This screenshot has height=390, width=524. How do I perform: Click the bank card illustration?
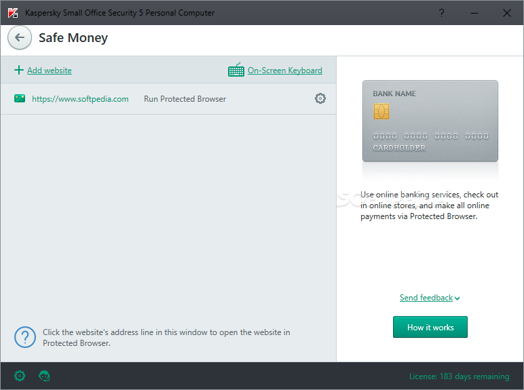(x=430, y=121)
